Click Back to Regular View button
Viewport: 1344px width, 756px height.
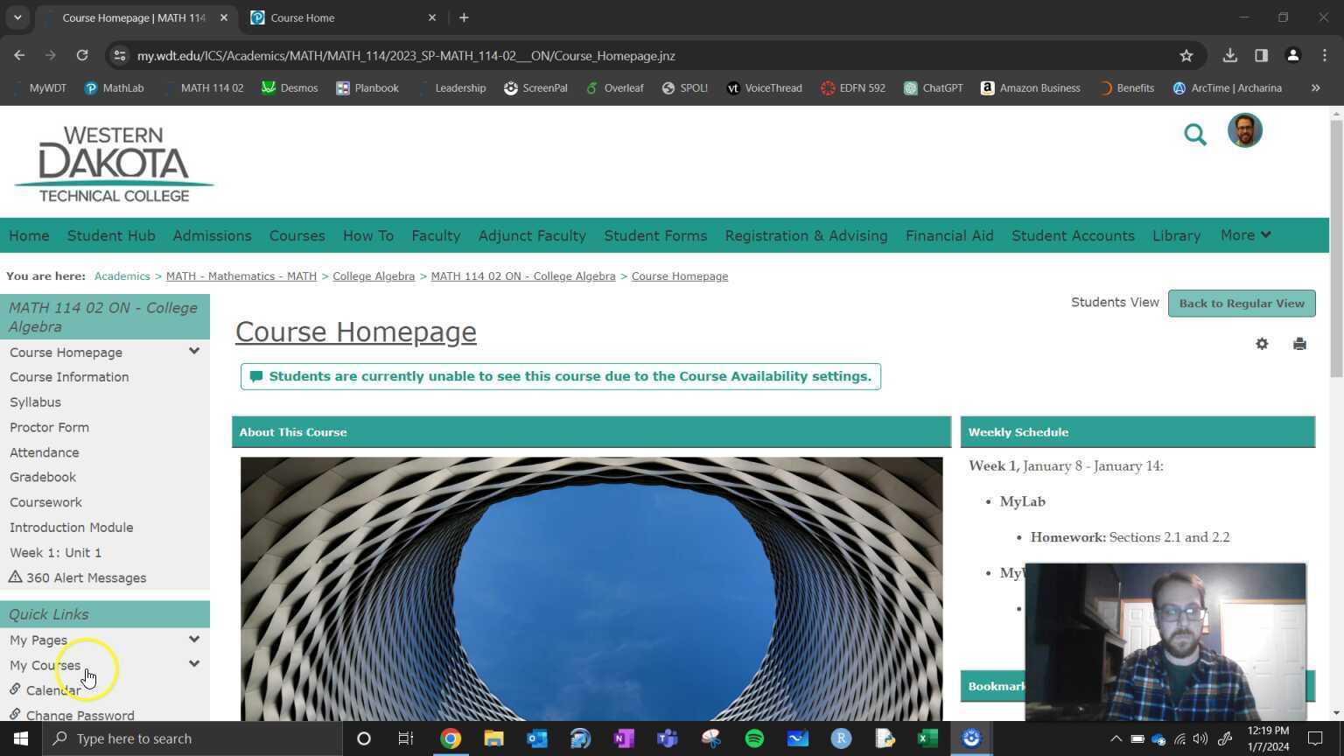(x=1242, y=304)
